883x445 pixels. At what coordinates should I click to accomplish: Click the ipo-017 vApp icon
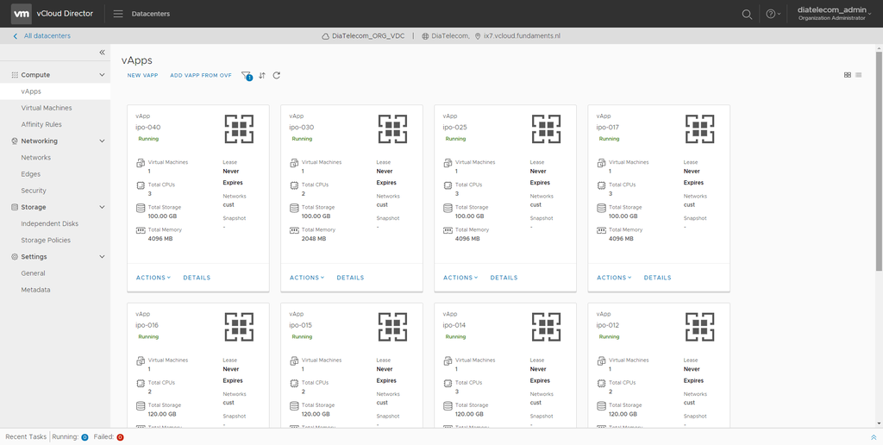tap(700, 129)
